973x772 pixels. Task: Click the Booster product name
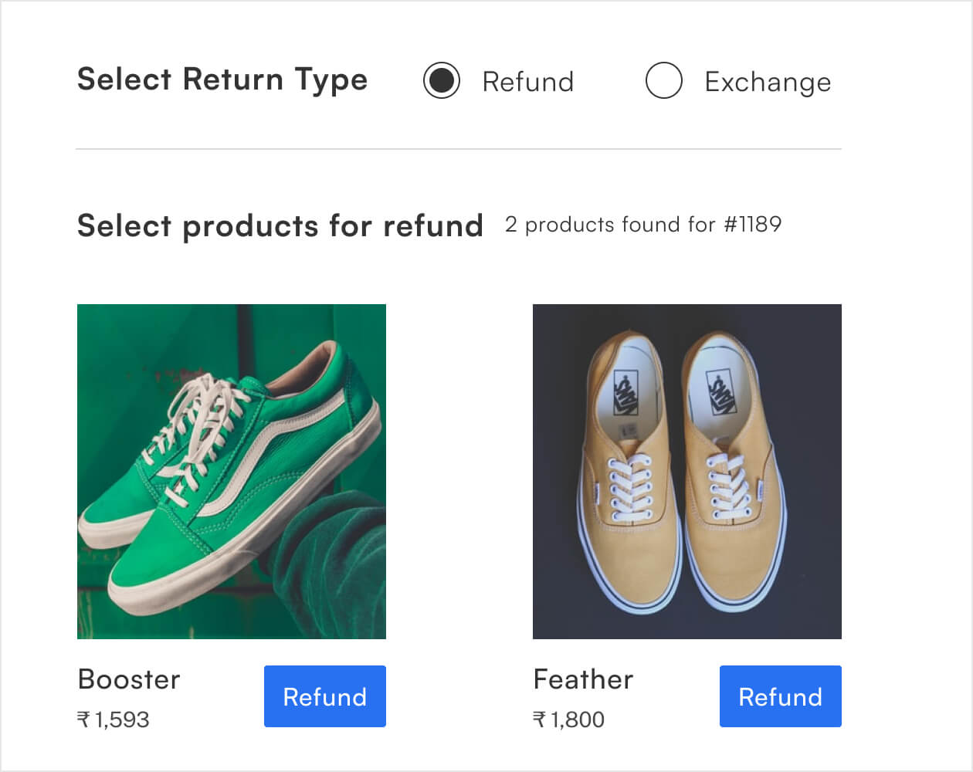[128, 680]
